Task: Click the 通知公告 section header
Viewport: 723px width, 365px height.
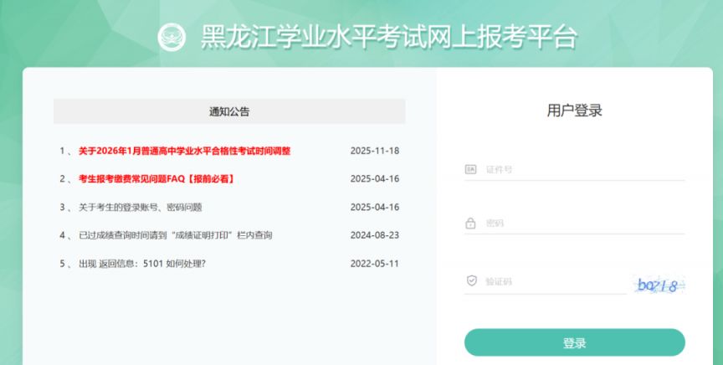Action: pyautogui.click(x=229, y=111)
